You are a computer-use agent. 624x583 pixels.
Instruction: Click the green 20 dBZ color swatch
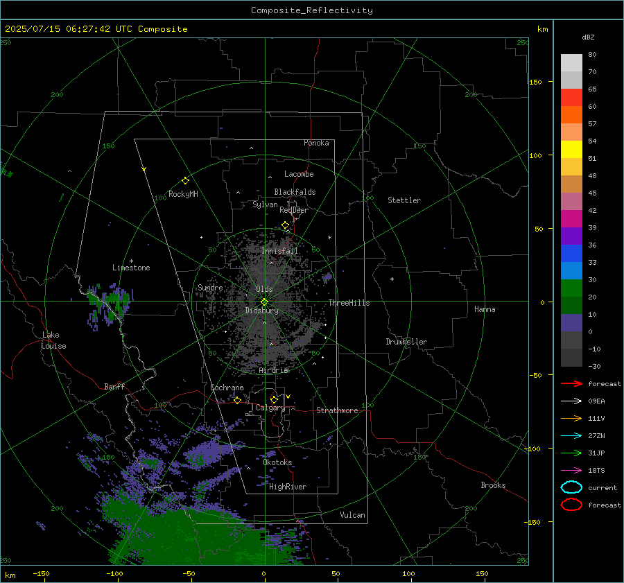571,288
